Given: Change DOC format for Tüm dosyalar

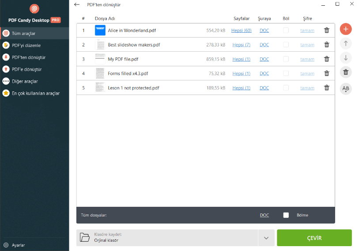Looking at the screenshot, I should pos(265,215).
